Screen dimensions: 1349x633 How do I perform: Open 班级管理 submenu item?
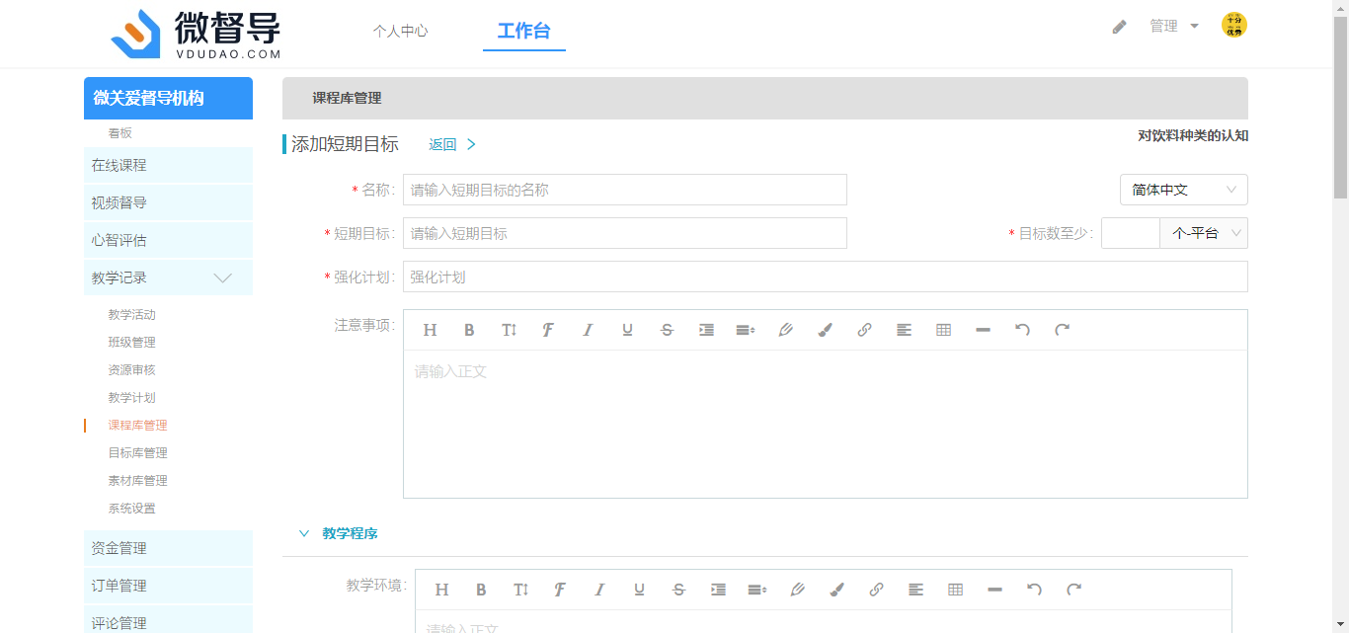131,343
